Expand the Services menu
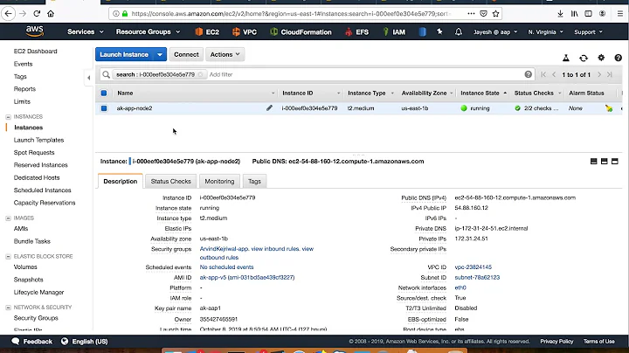629x353 pixels. (86, 31)
